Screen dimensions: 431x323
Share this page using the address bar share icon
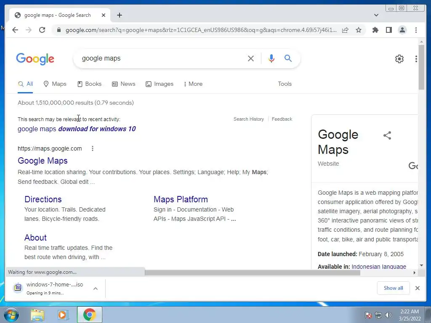345,30
